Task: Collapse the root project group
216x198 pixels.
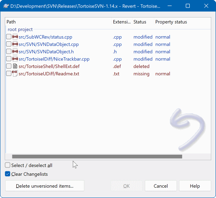Action: coord(20,29)
